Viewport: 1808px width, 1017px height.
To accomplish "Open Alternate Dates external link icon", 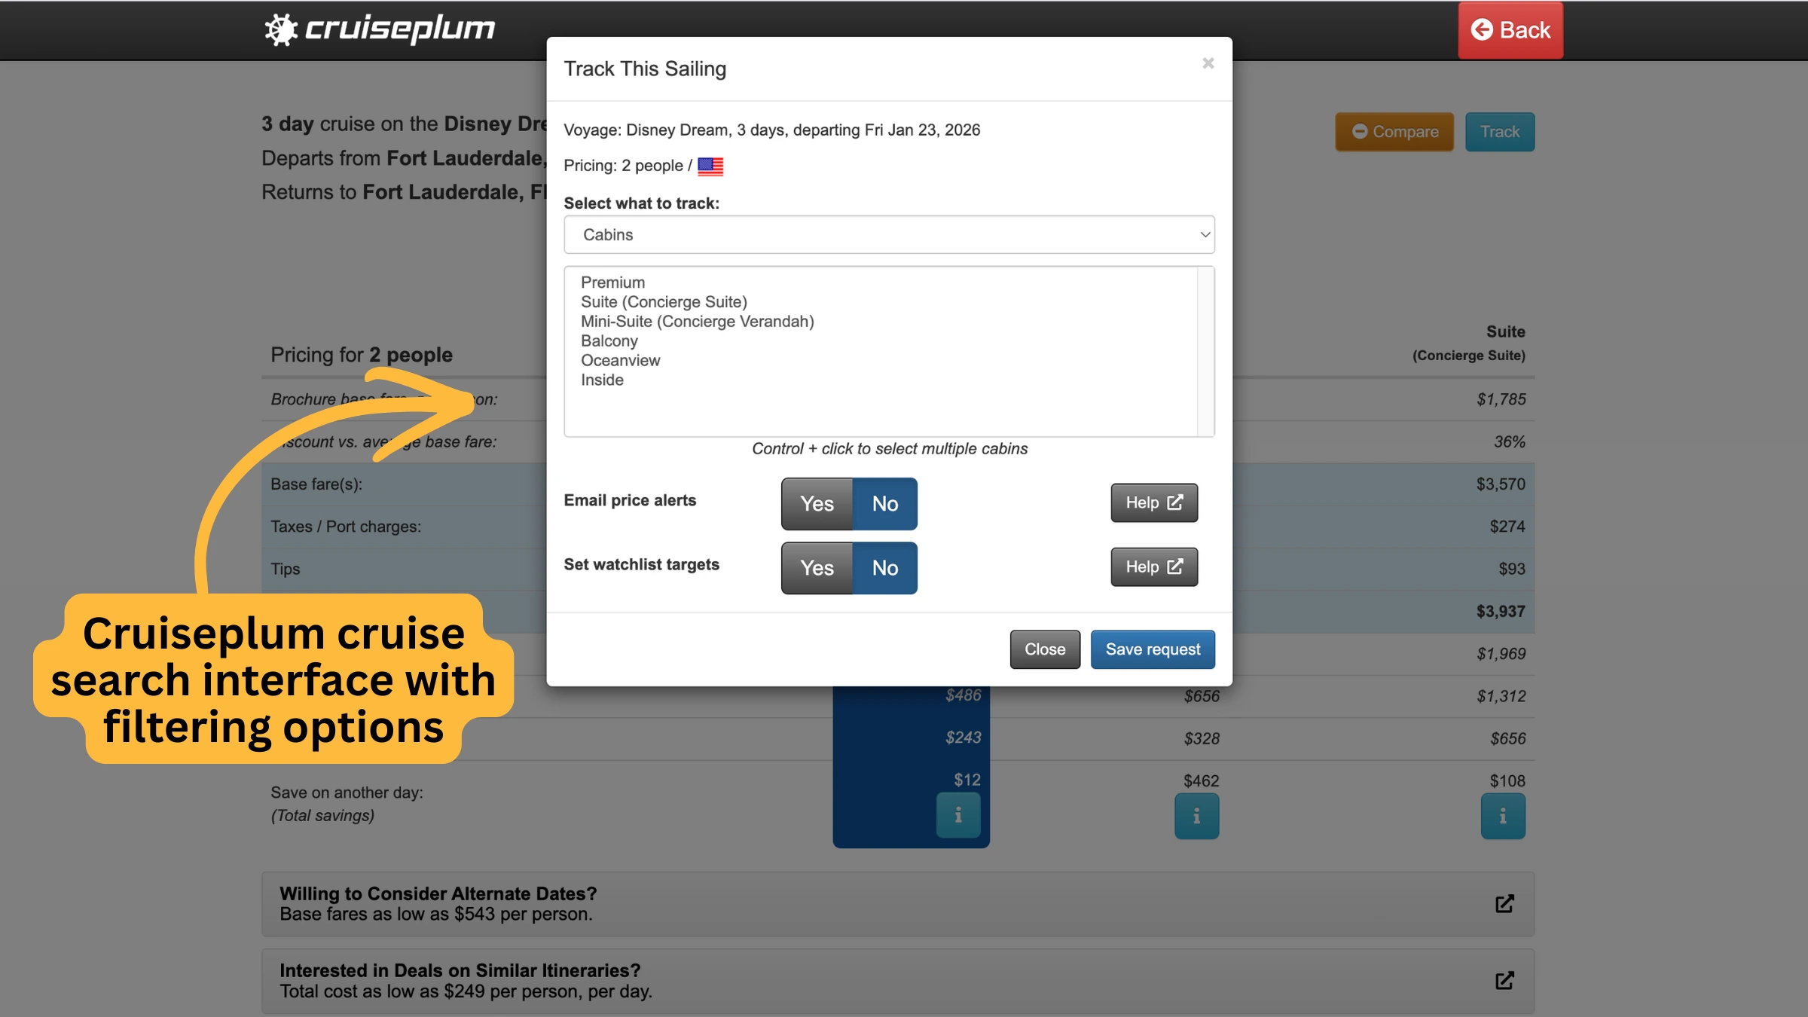I will point(1504,904).
